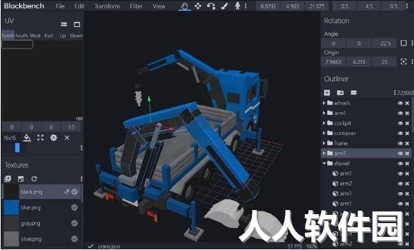This screenshot has width=414, height=250.
Task: Click the black.png color thumbnail
Action: 11,191
